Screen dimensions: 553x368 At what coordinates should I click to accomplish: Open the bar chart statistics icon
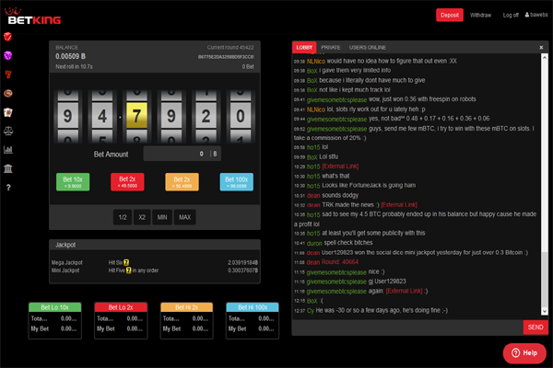tap(8, 150)
